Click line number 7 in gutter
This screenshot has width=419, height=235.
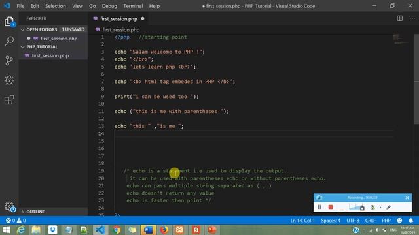coord(102,82)
